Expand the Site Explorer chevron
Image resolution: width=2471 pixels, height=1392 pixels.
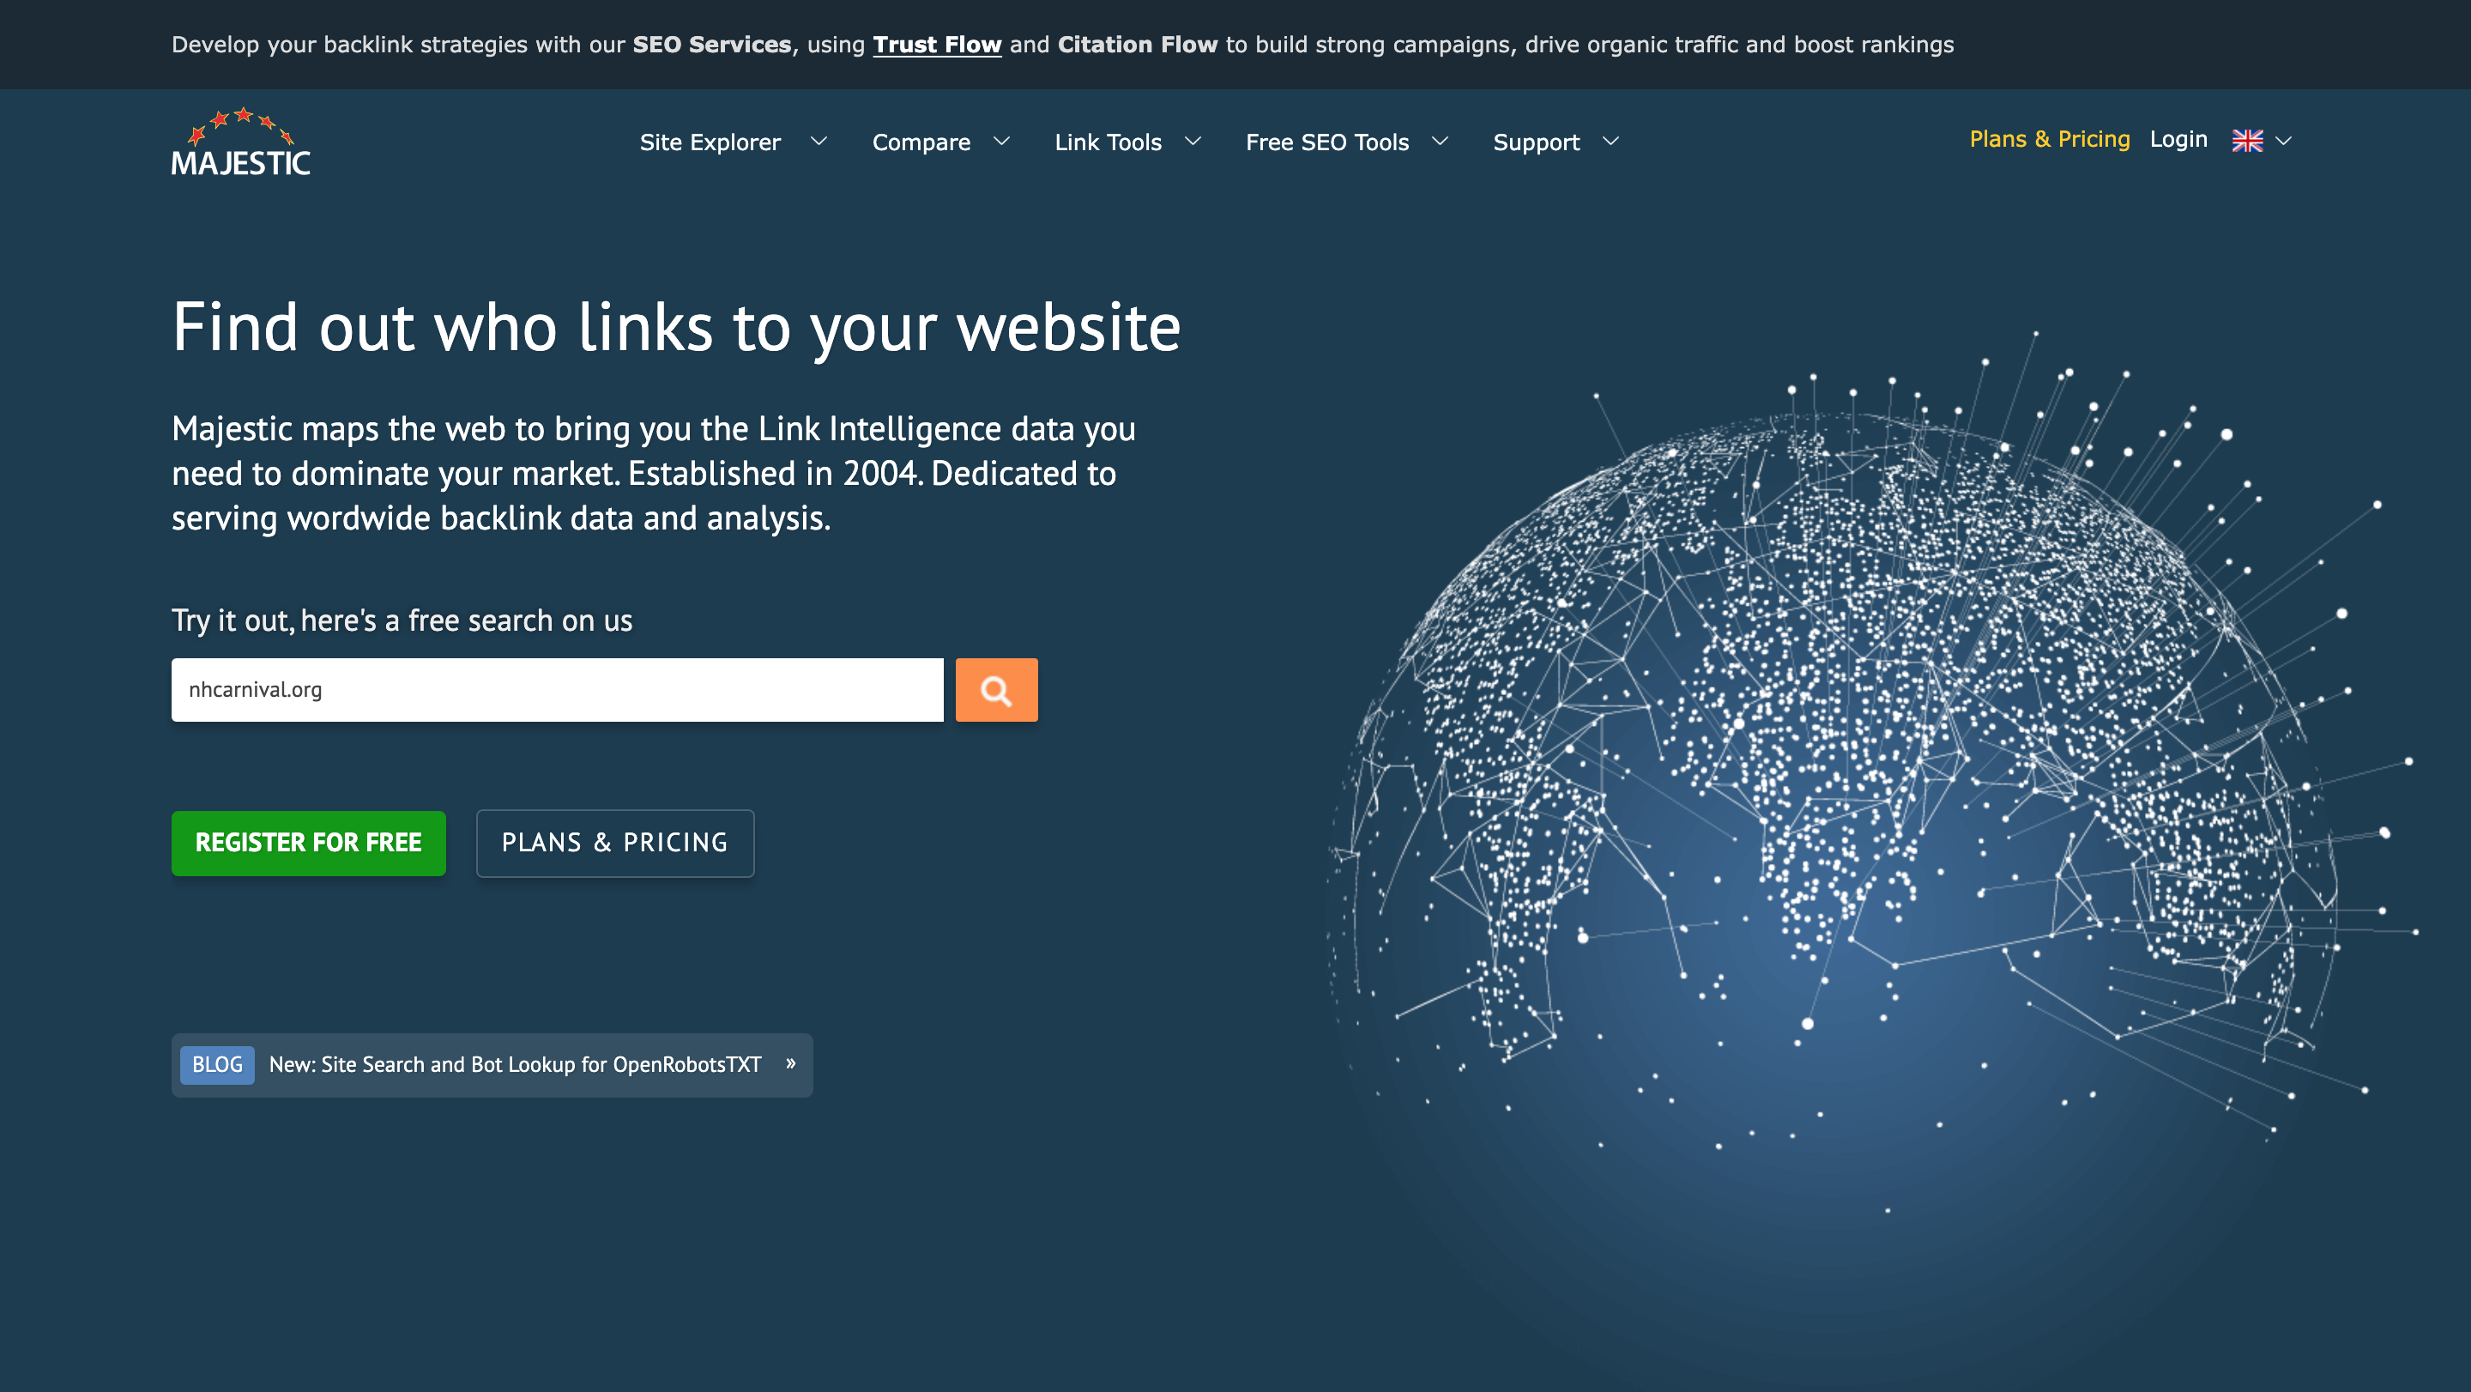819,141
